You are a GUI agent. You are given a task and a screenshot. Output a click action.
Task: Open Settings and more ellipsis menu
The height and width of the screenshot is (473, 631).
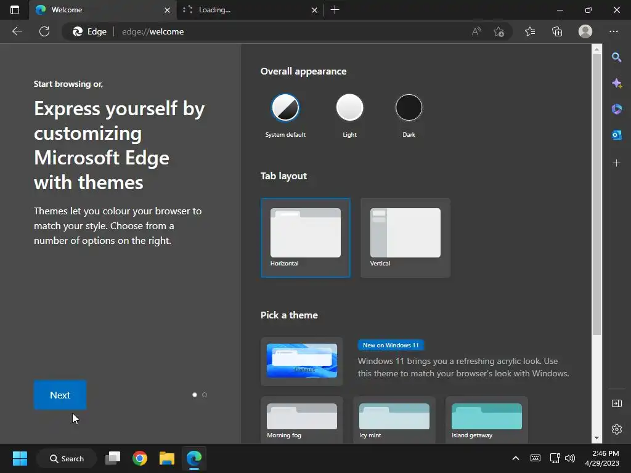(614, 31)
